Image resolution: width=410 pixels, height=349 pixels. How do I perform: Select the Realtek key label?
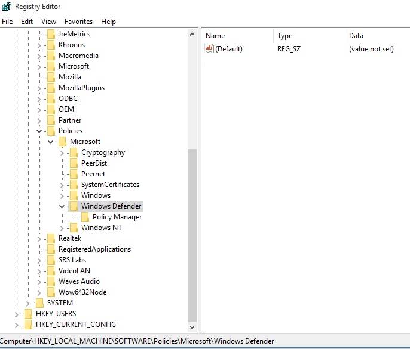(70, 238)
